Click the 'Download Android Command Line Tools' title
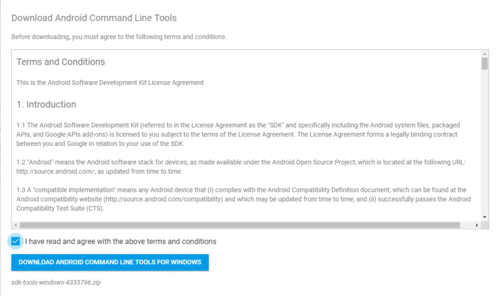 (94, 18)
